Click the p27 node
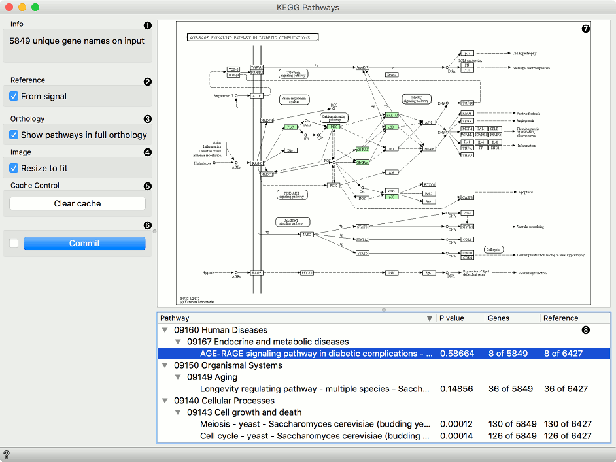The width and height of the screenshot is (616, 462). pos(467,53)
